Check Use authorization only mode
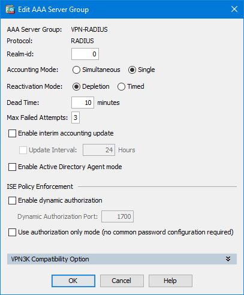Viewport: 244px width, 295px height. [12, 232]
